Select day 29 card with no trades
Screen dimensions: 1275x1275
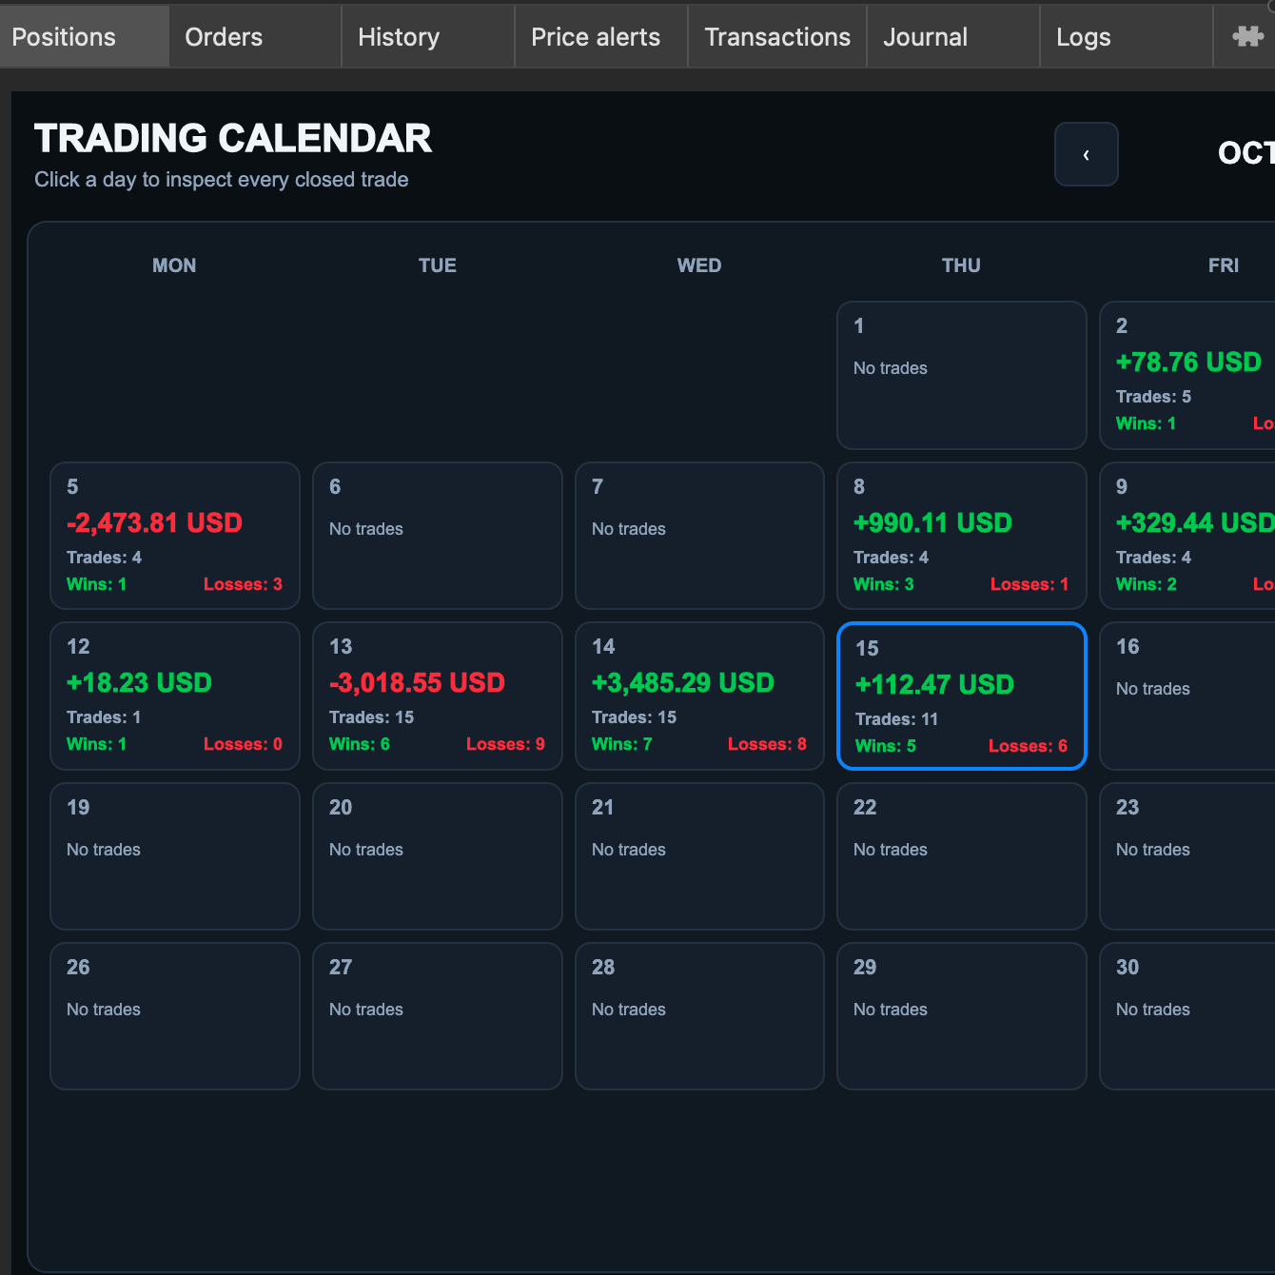[962, 1016]
